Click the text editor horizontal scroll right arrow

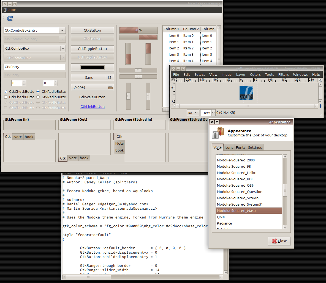click(x=221, y=277)
